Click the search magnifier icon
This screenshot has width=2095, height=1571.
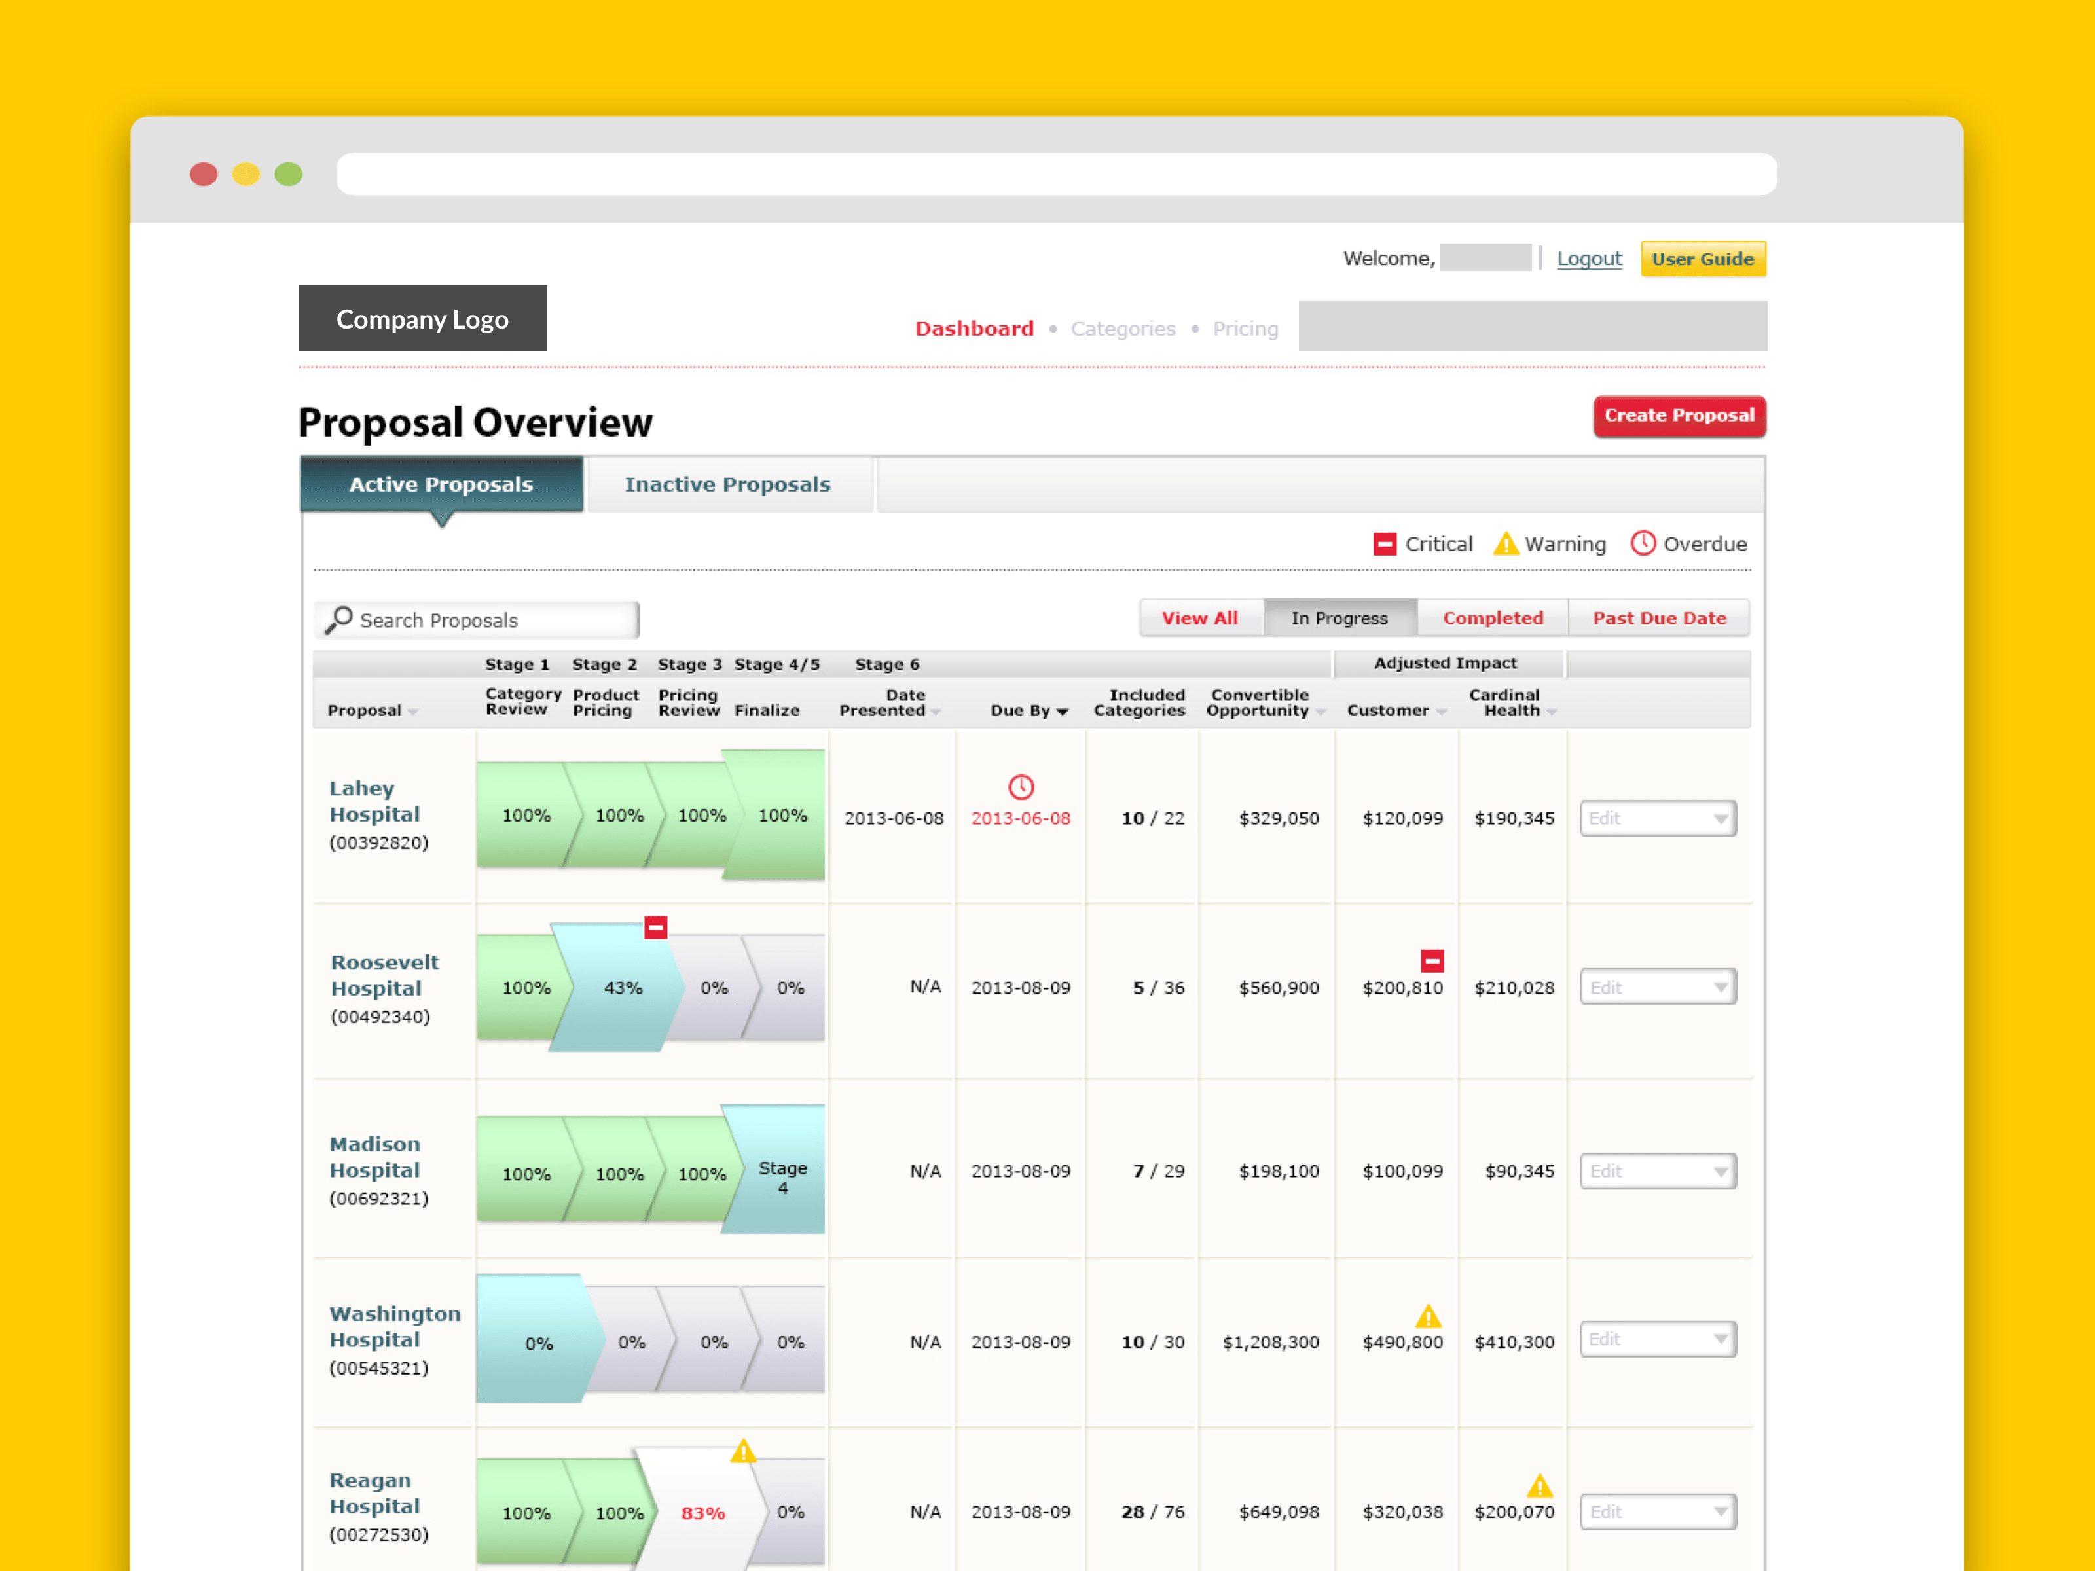coord(338,619)
